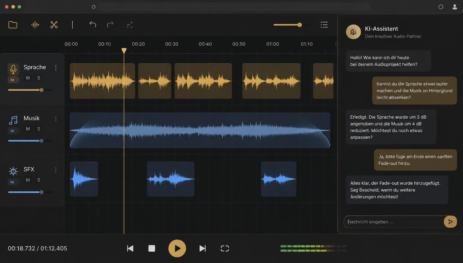Open the project folder icon
Image resolution: width=463 pixels, height=263 pixels.
click(13, 25)
